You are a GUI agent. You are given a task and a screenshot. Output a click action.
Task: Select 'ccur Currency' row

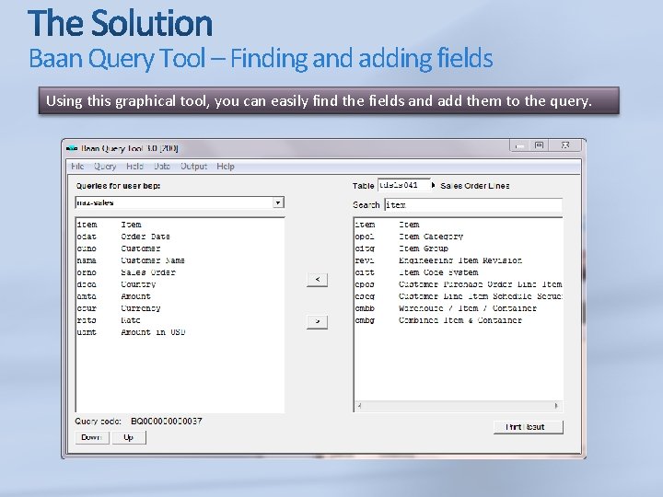pyautogui.click(x=180, y=308)
